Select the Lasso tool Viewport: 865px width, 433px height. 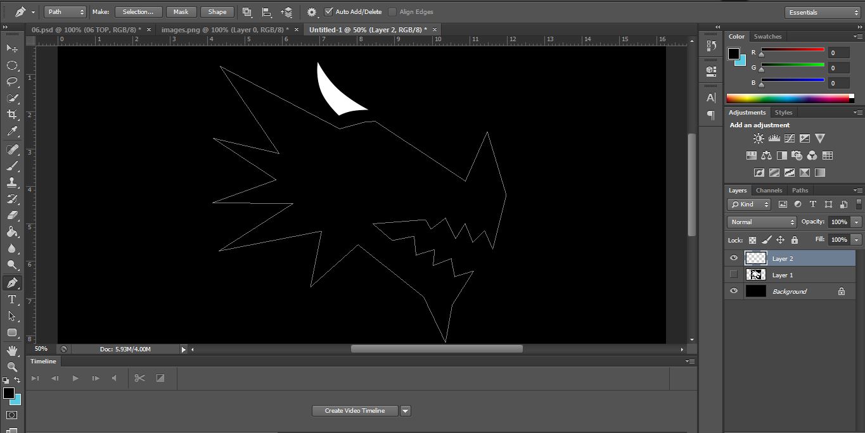pos(12,82)
